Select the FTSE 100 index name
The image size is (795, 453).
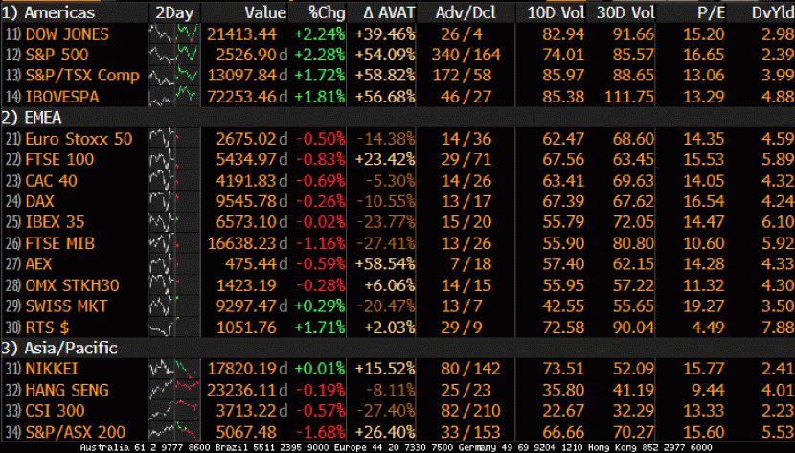pos(59,160)
